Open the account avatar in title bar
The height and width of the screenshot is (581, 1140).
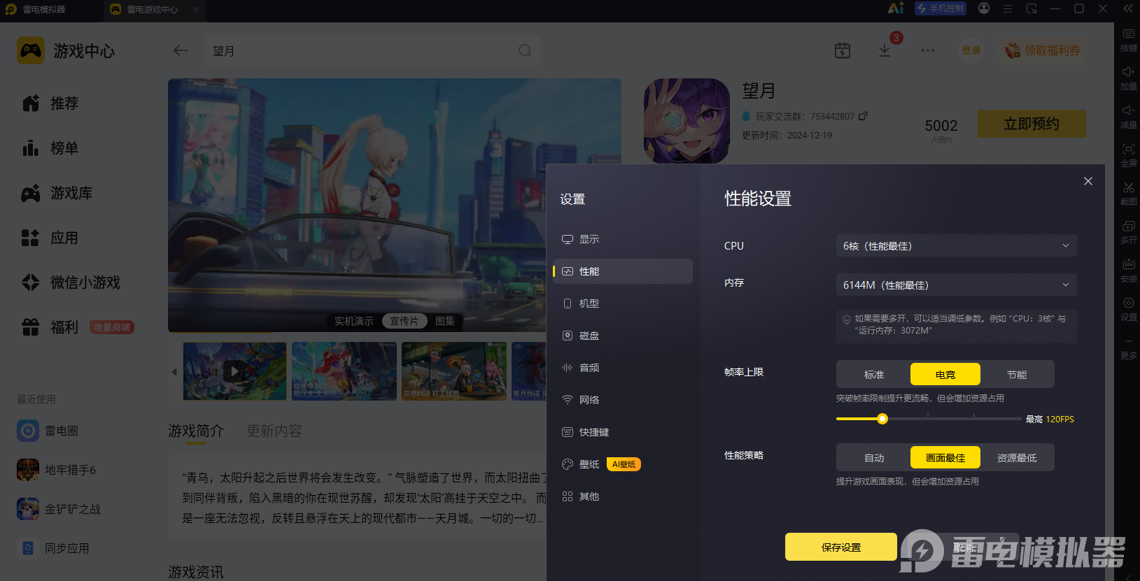pyautogui.click(x=984, y=8)
